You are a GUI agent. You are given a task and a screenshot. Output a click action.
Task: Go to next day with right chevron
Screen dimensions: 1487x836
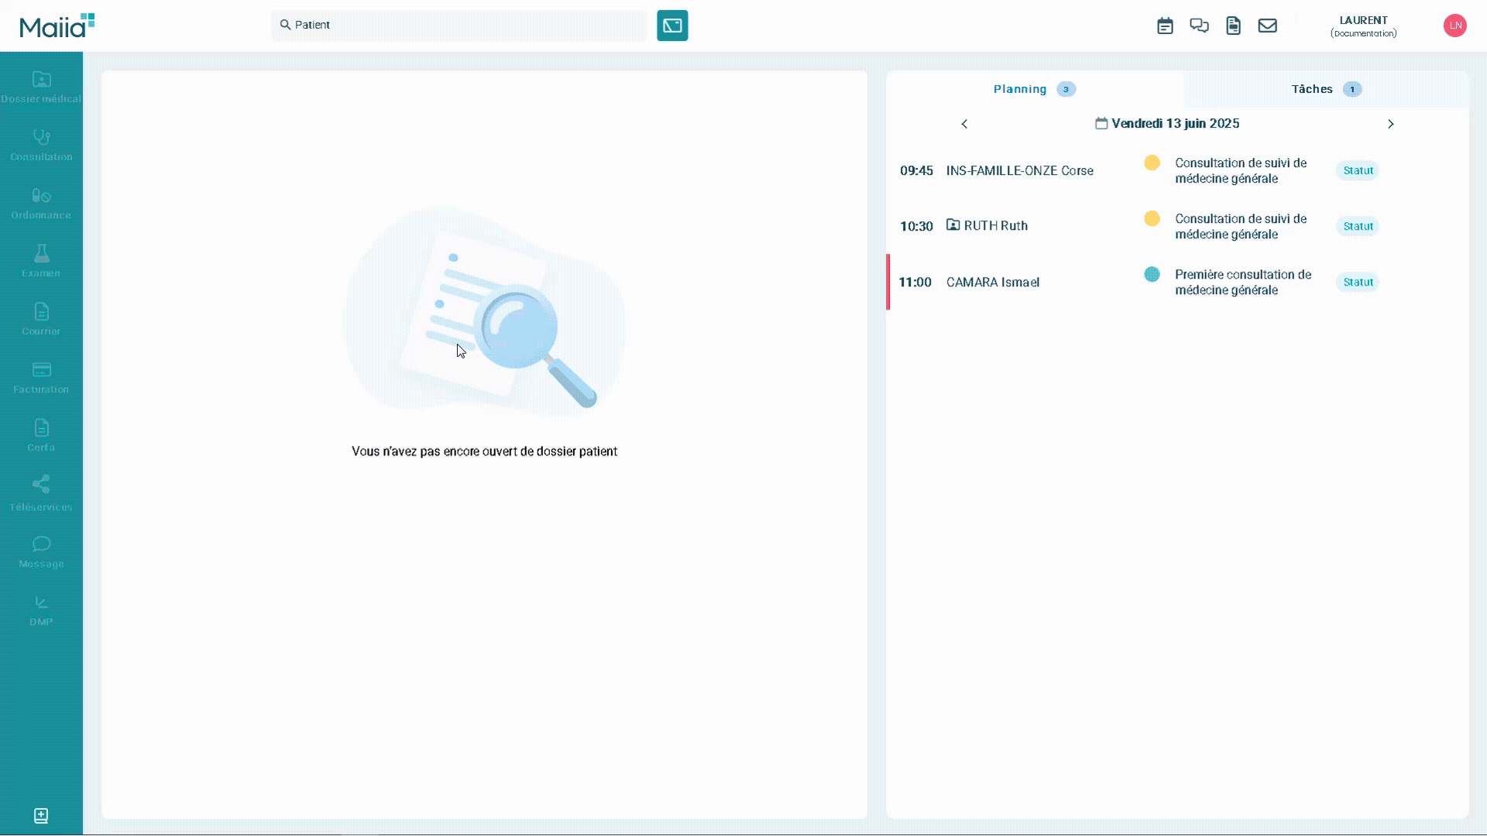coord(1391,124)
